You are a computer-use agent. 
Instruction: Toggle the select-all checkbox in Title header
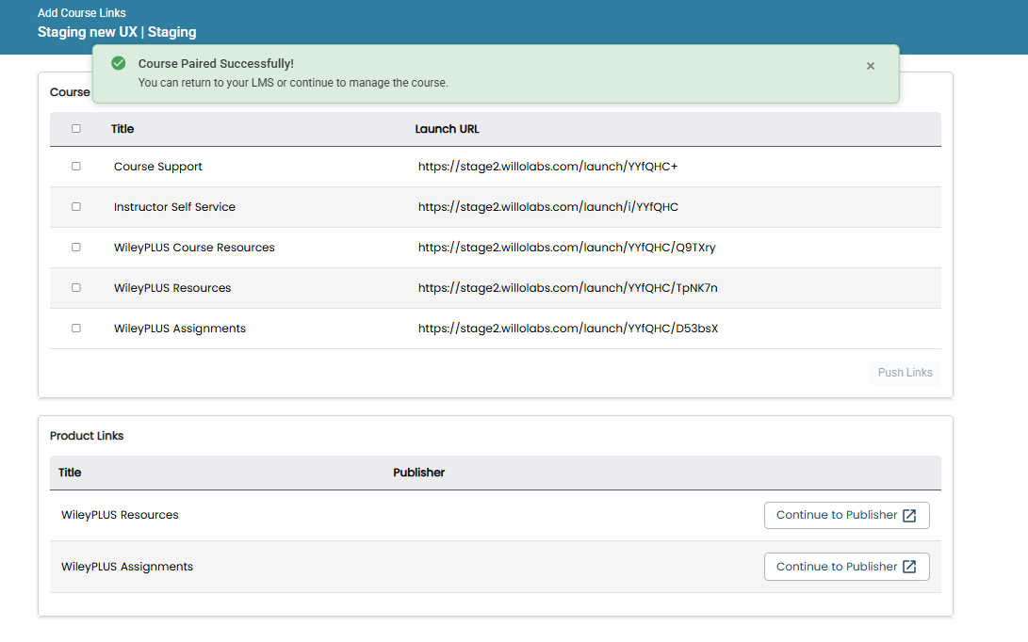pos(76,128)
